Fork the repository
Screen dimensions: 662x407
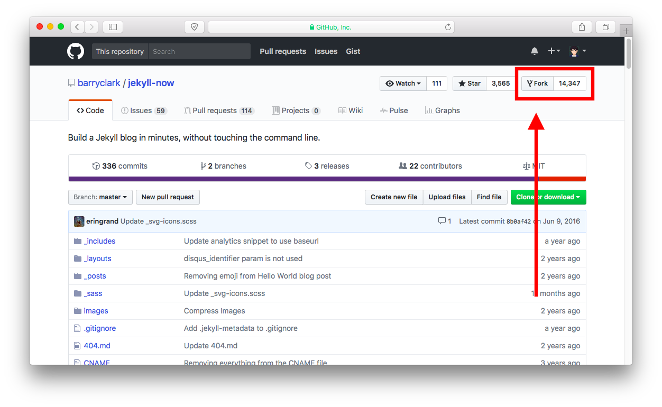(x=537, y=84)
